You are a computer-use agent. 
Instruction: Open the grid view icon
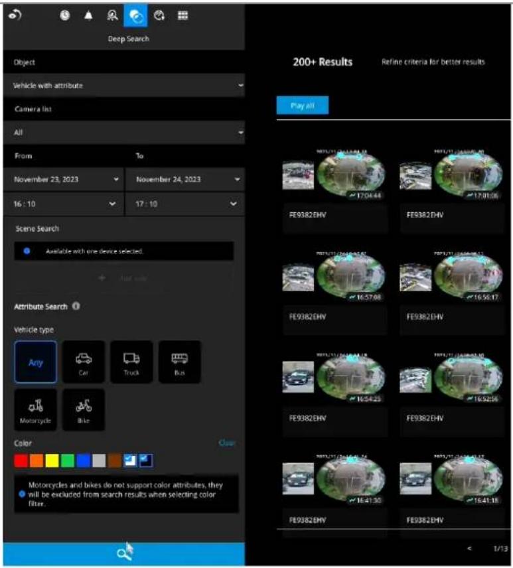(183, 15)
